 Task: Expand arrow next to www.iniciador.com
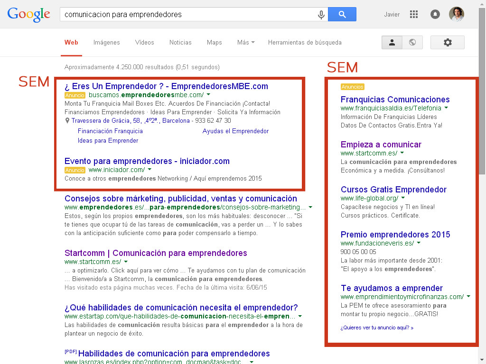pos(150,169)
